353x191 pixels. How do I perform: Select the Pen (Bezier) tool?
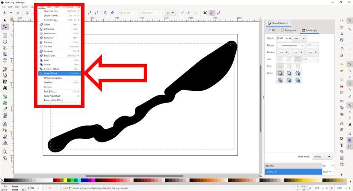5,69
